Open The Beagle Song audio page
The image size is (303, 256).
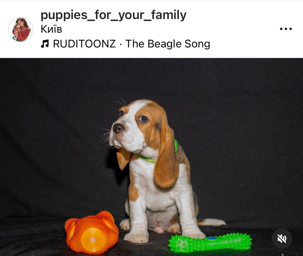168,44
